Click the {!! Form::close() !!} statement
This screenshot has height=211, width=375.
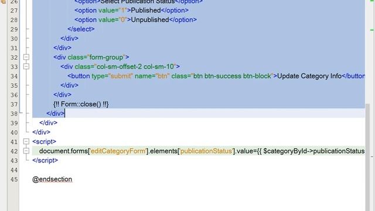pyautogui.click(x=81, y=104)
